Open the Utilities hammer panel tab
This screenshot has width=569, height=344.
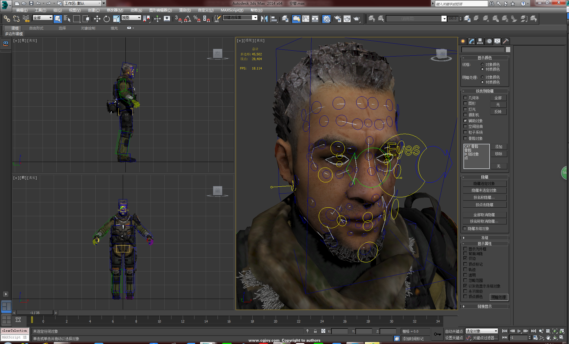(x=506, y=41)
